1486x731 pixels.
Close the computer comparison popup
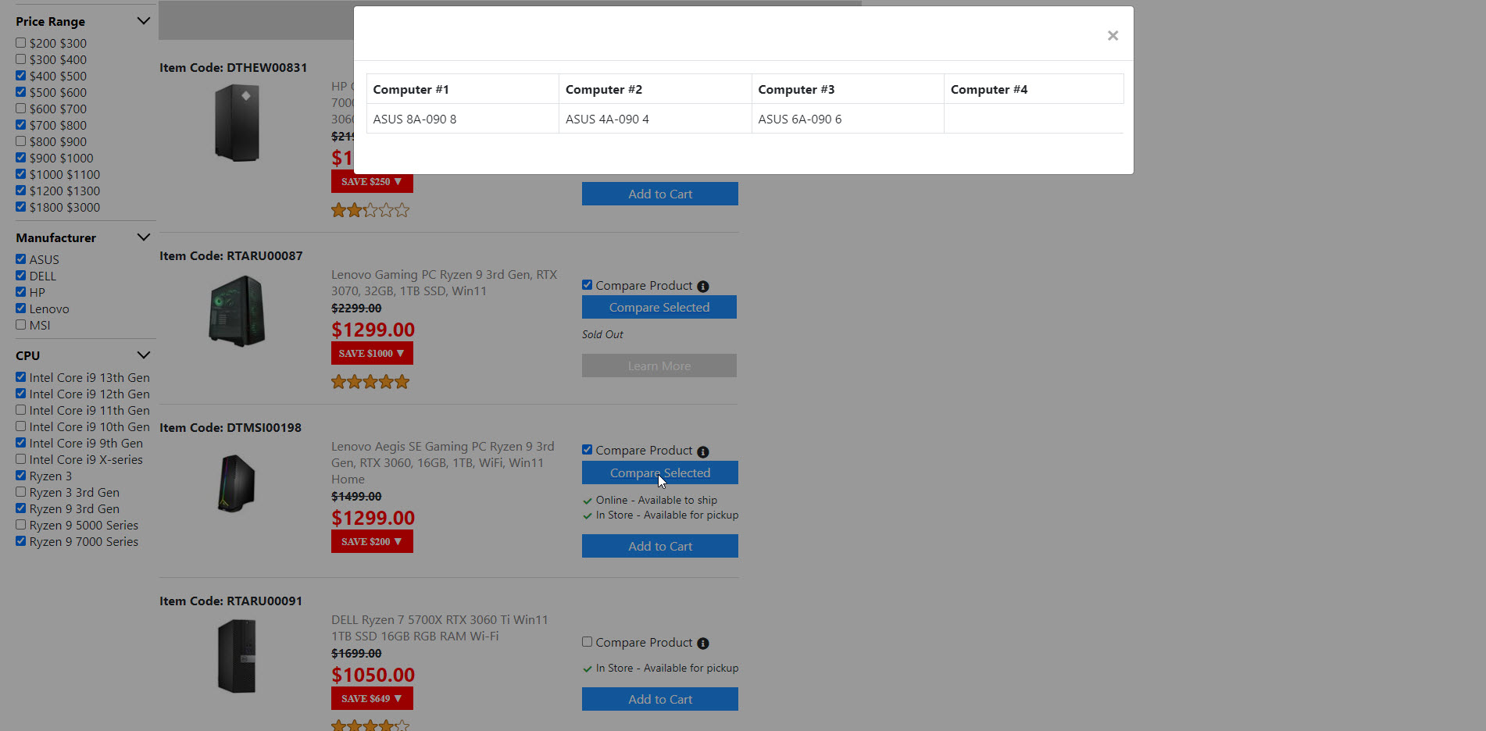click(1113, 36)
